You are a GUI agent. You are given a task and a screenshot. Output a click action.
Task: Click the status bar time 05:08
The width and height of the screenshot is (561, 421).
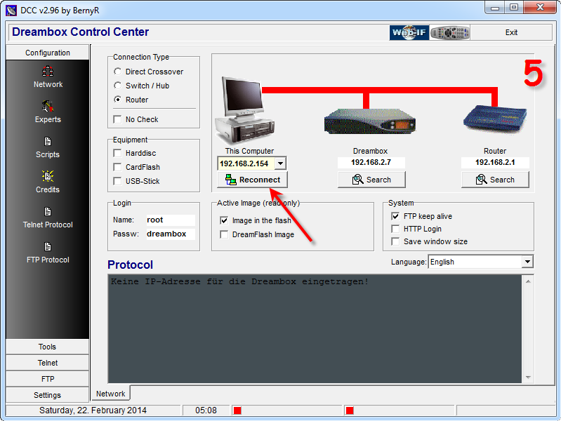pyautogui.click(x=206, y=410)
